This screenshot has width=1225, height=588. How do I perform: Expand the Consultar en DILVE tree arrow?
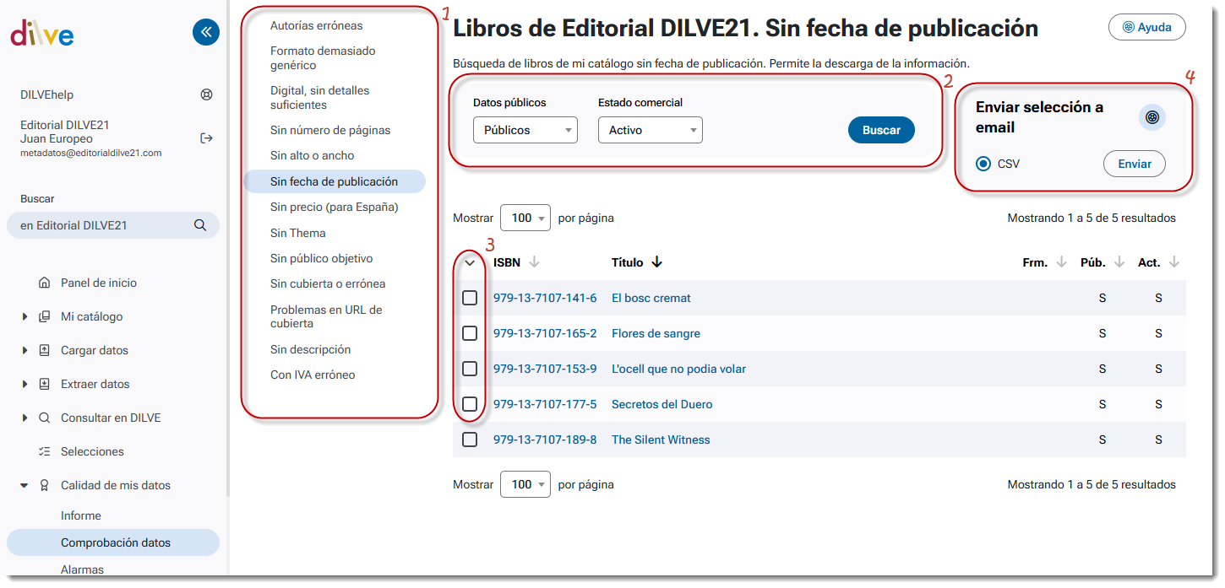point(24,418)
